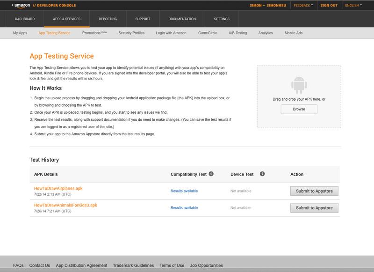The width and height of the screenshot is (374, 272).
Task: Open the Settings tab
Action: point(222,19)
